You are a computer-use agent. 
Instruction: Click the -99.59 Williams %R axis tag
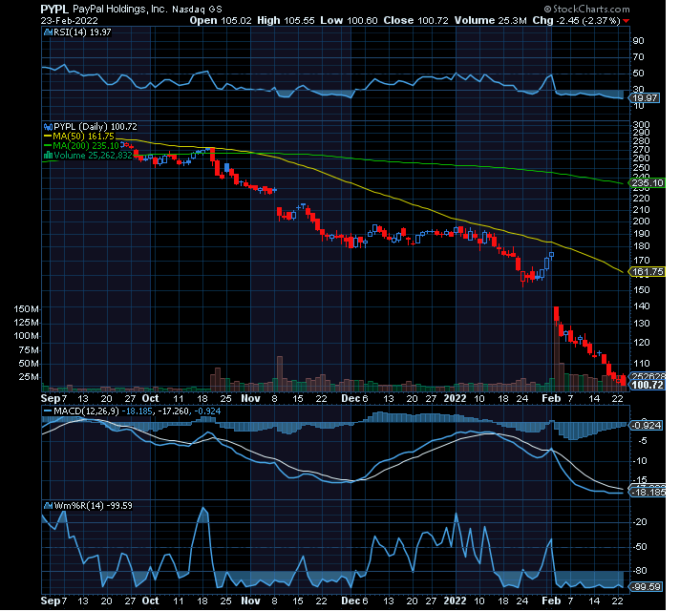(646, 587)
